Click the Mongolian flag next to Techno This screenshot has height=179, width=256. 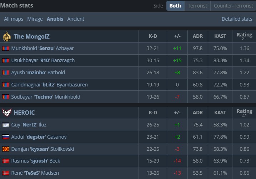click(x=5, y=97)
